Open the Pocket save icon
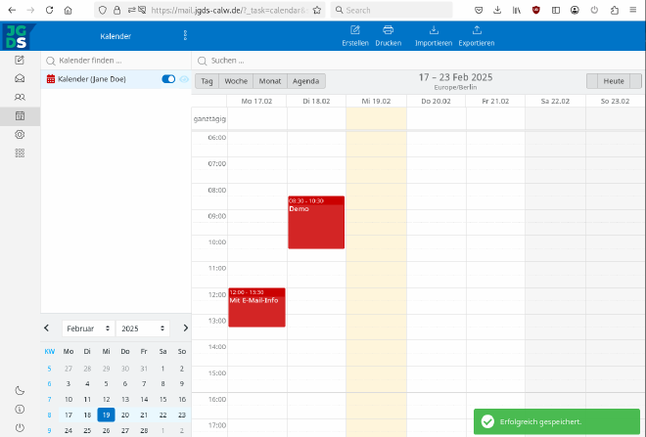 pos(479,10)
